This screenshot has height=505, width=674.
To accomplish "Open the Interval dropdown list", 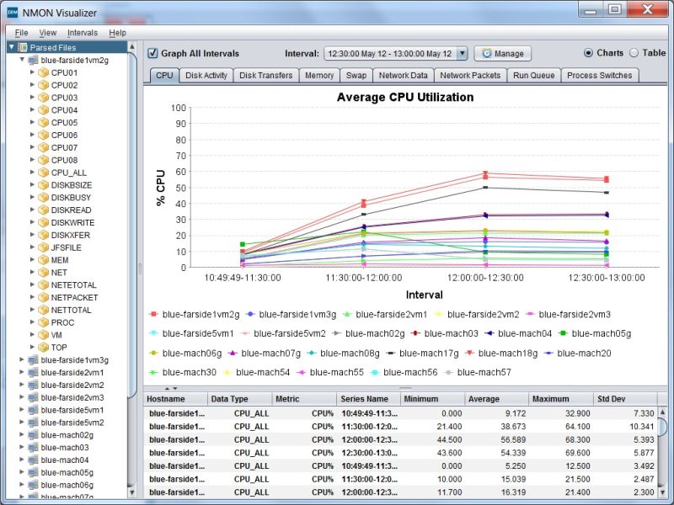I will pyautogui.click(x=462, y=53).
